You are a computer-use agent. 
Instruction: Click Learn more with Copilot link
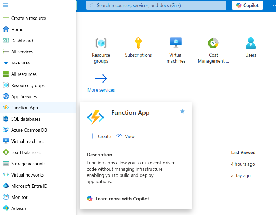point(122,199)
